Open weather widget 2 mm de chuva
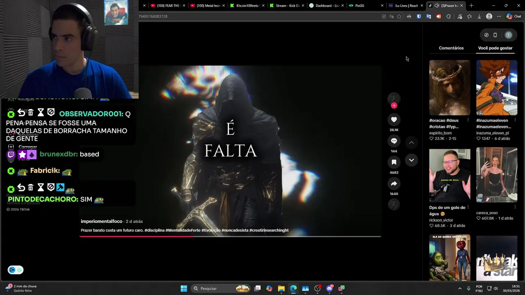Image resolution: width=525 pixels, height=295 pixels. 21,288
